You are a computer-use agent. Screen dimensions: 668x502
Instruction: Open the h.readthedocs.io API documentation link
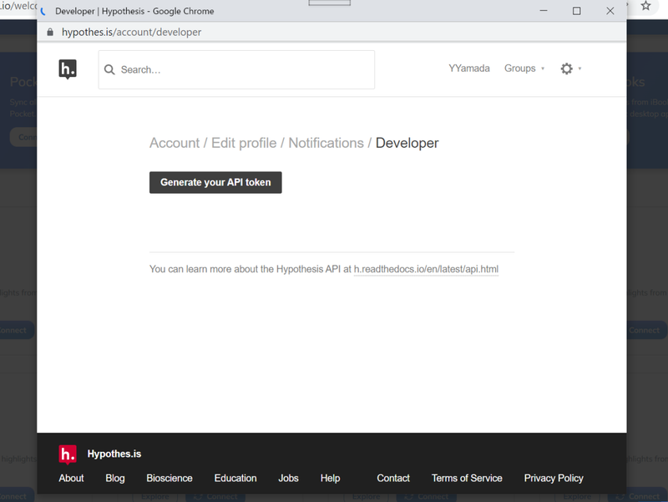click(x=426, y=269)
